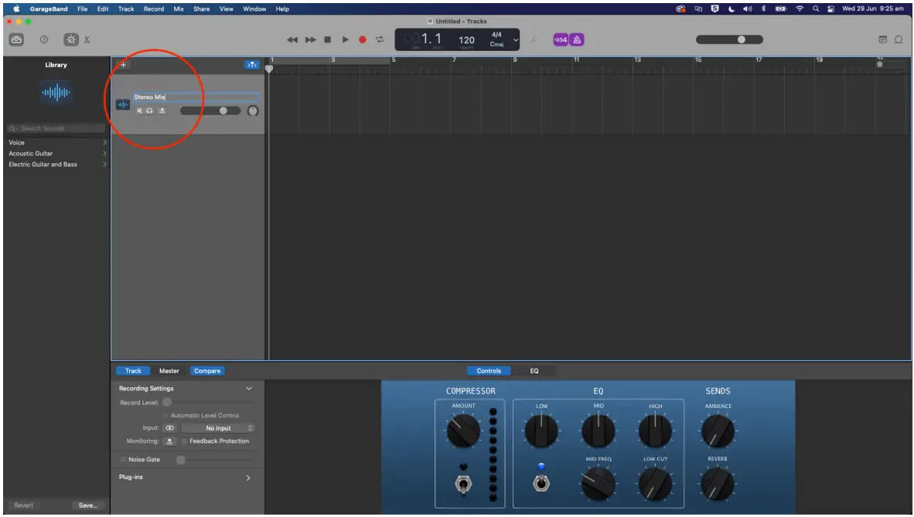Open the Track menu in menu bar
Viewport: 914px width, 517px height.
(x=127, y=9)
